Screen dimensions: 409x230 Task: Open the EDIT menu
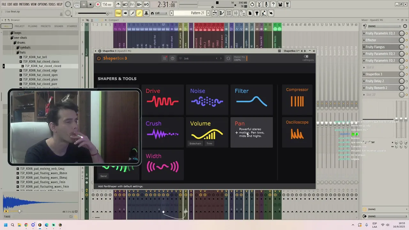10,4
